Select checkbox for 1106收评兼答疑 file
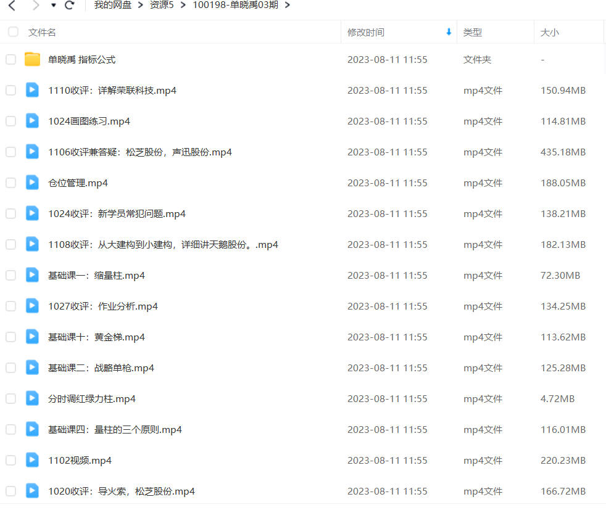Viewport: 606px width, 510px height. tap(11, 152)
